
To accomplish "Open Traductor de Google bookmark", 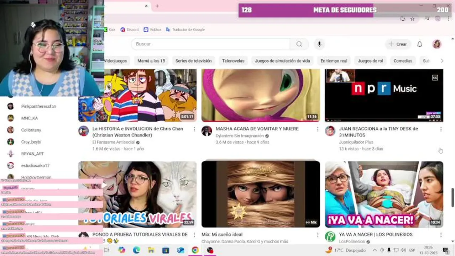I will [x=185, y=30].
